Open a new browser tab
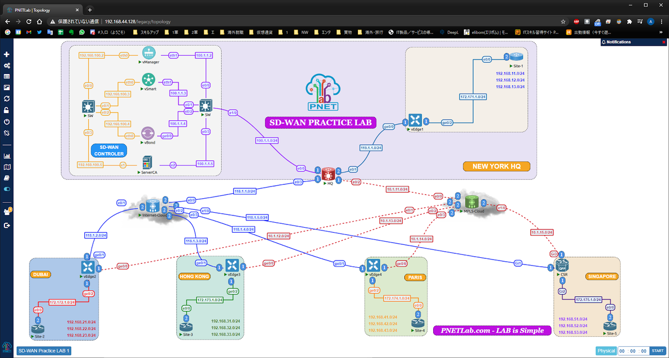This screenshot has height=358, width=669. 90,9
